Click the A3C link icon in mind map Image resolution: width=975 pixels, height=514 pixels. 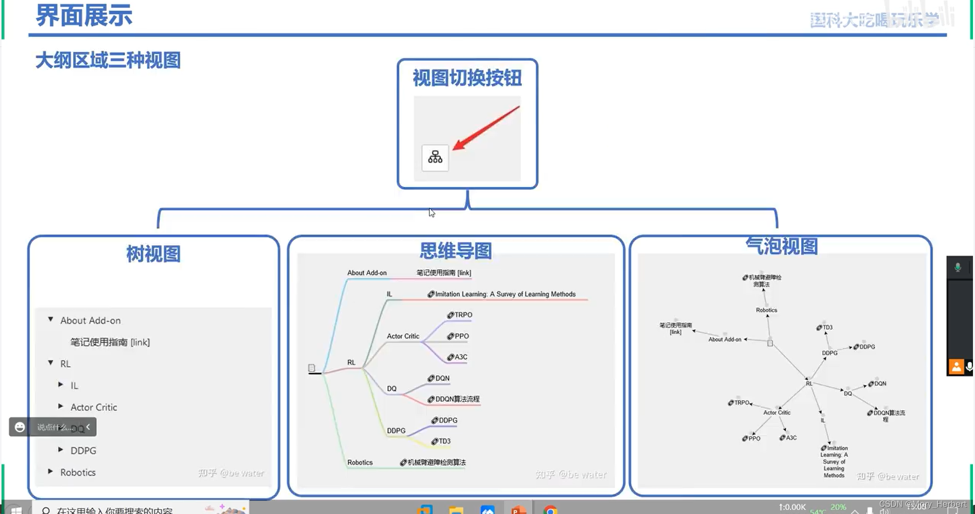[x=450, y=357]
